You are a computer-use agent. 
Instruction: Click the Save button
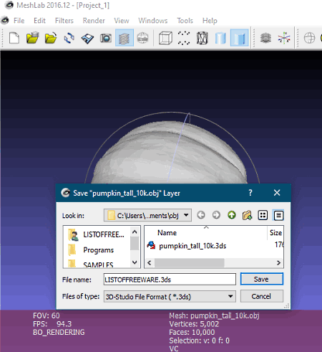click(262, 279)
